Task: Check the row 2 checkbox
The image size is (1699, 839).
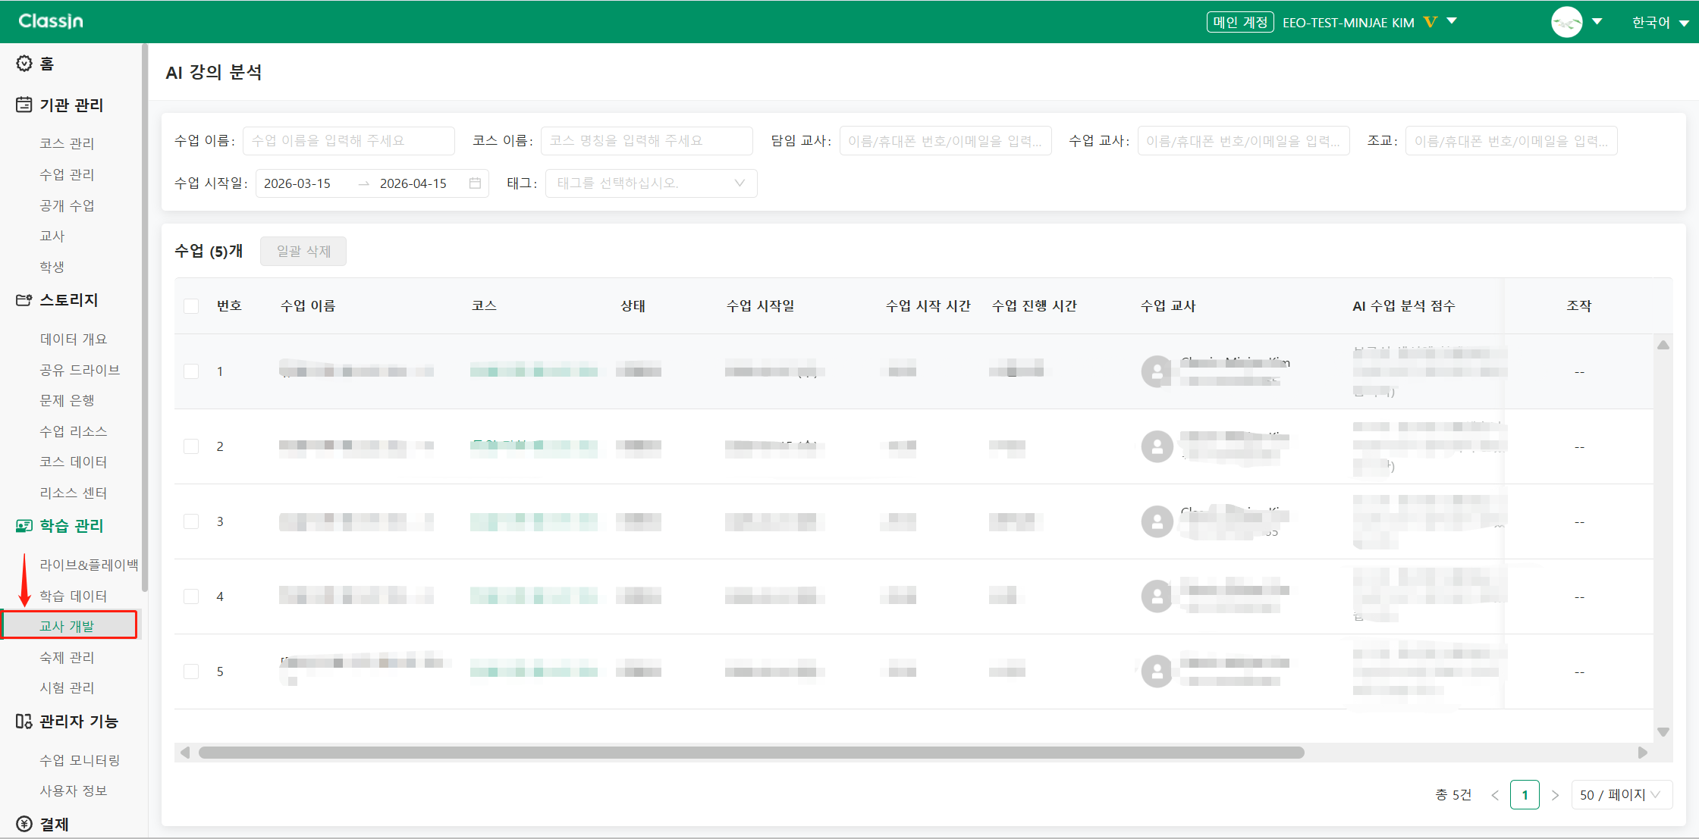Action: tap(191, 446)
